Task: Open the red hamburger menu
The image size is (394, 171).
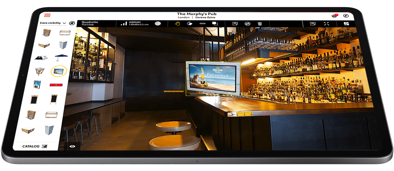Action: 47,15
